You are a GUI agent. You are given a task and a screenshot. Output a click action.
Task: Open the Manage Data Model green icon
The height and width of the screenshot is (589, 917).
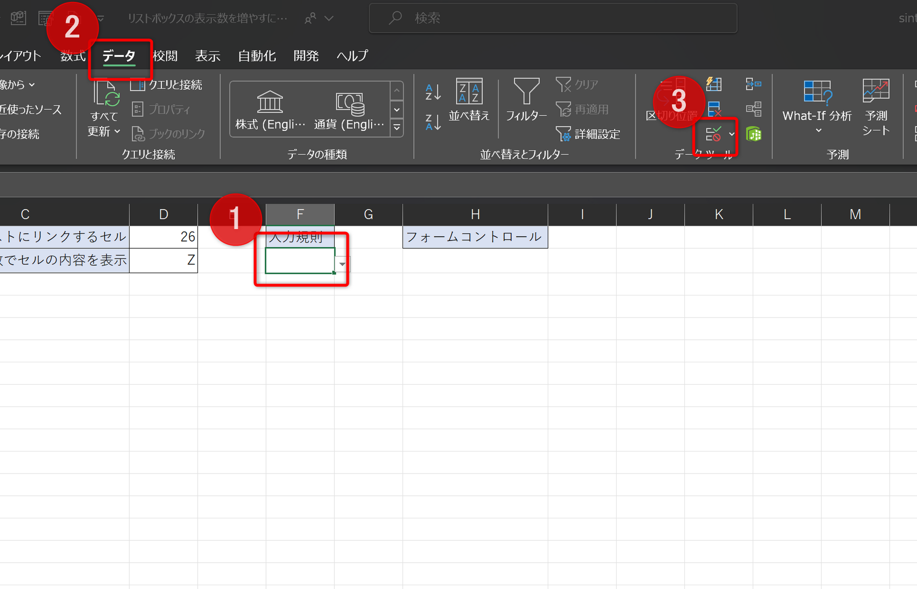point(754,134)
